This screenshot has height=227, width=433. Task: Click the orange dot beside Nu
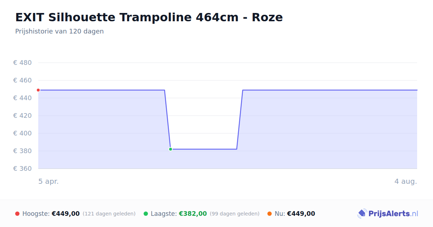point(270,214)
